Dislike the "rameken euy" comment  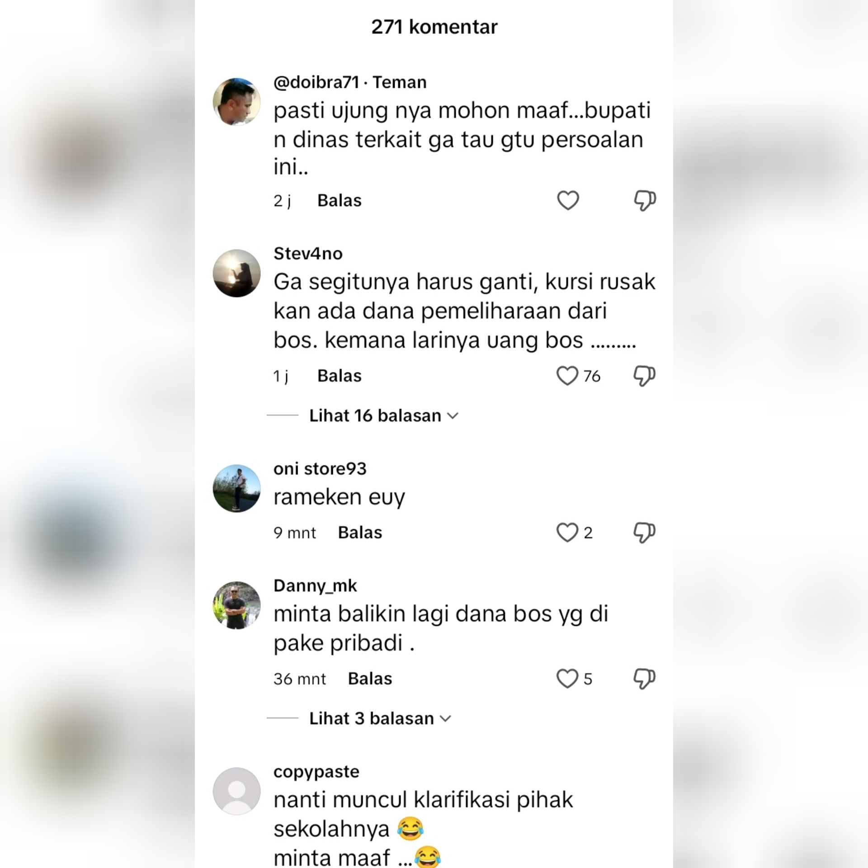pos(645,532)
